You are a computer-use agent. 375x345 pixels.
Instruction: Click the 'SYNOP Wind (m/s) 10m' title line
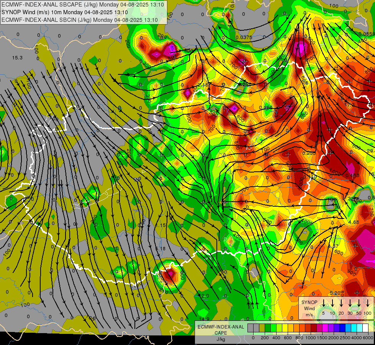pos(65,12)
